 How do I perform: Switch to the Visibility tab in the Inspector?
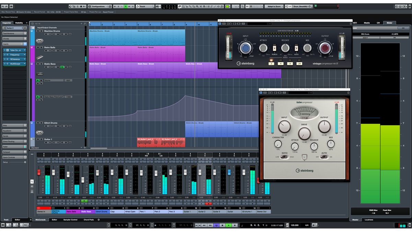pos(19,23)
